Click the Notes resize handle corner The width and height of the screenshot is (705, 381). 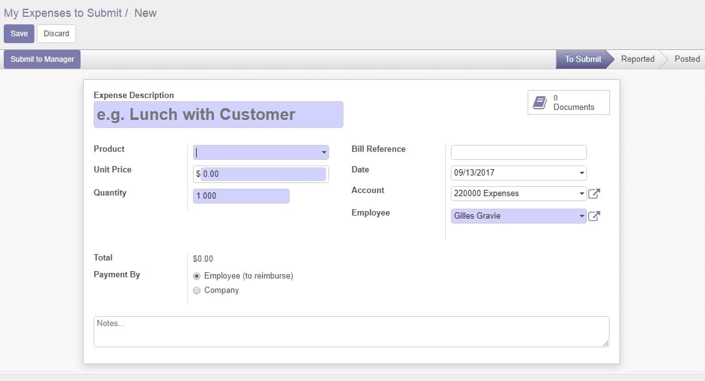(606, 344)
